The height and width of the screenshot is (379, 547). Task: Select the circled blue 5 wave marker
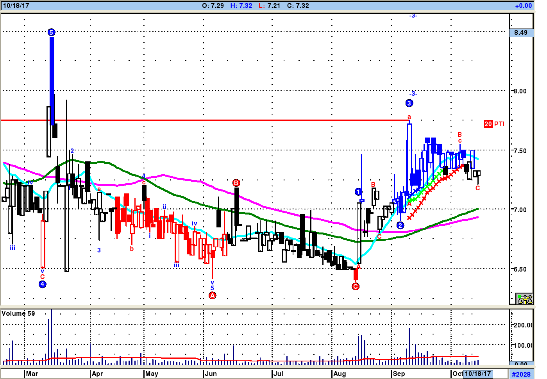pyautogui.click(x=52, y=32)
